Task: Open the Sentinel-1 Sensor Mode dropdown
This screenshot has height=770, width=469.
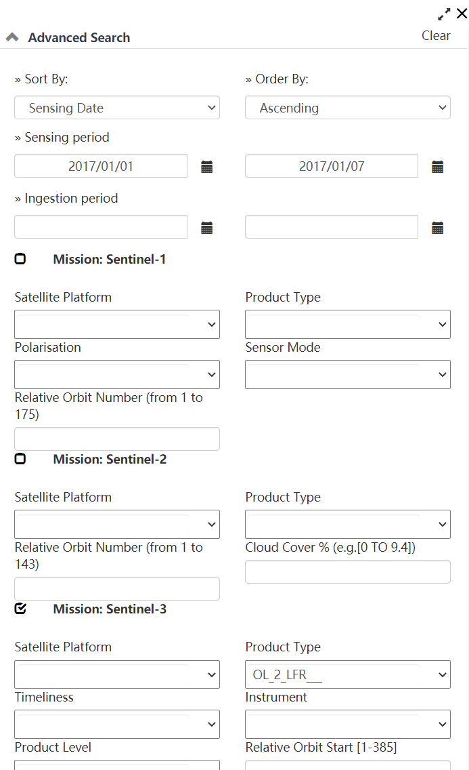Action: (347, 374)
